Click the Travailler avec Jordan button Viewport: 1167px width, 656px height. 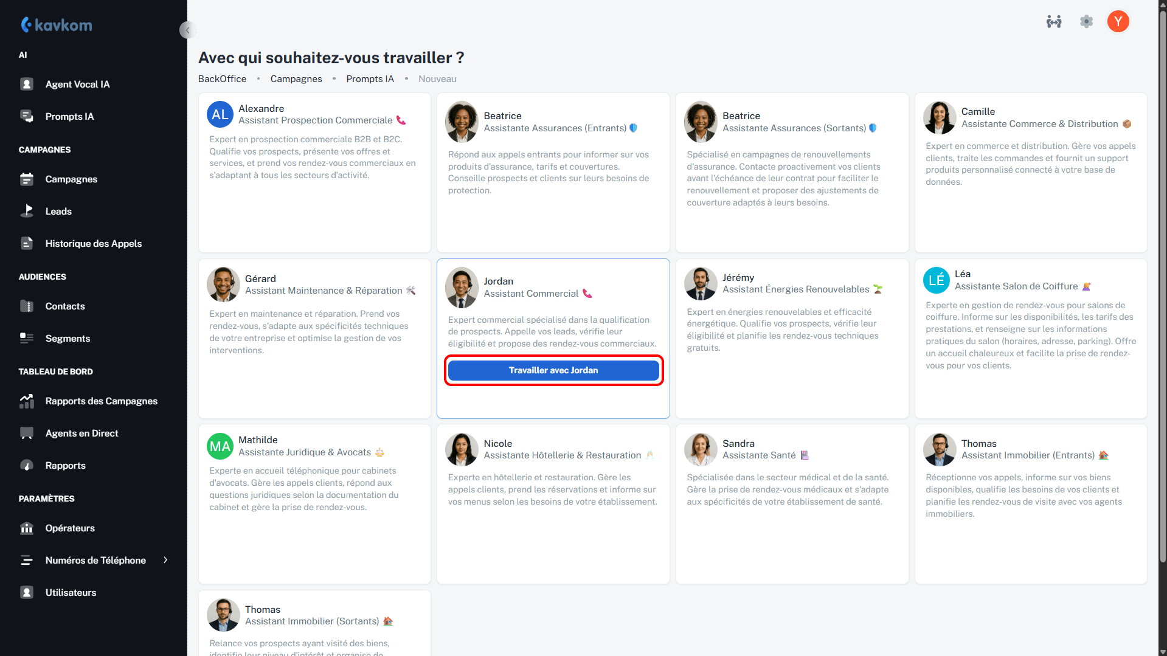553,370
